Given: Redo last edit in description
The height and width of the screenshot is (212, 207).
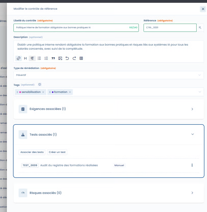Looking at the screenshot, I should 74,58.
